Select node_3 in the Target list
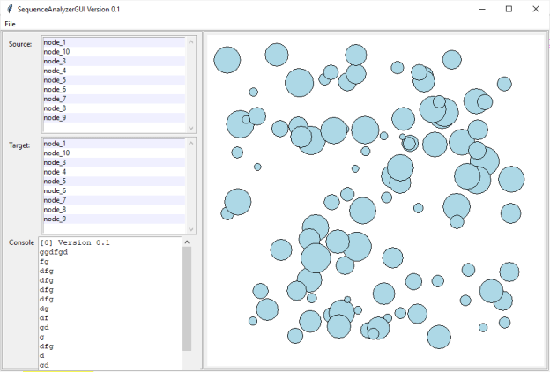The image size is (550, 372). (x=56, y=162)
